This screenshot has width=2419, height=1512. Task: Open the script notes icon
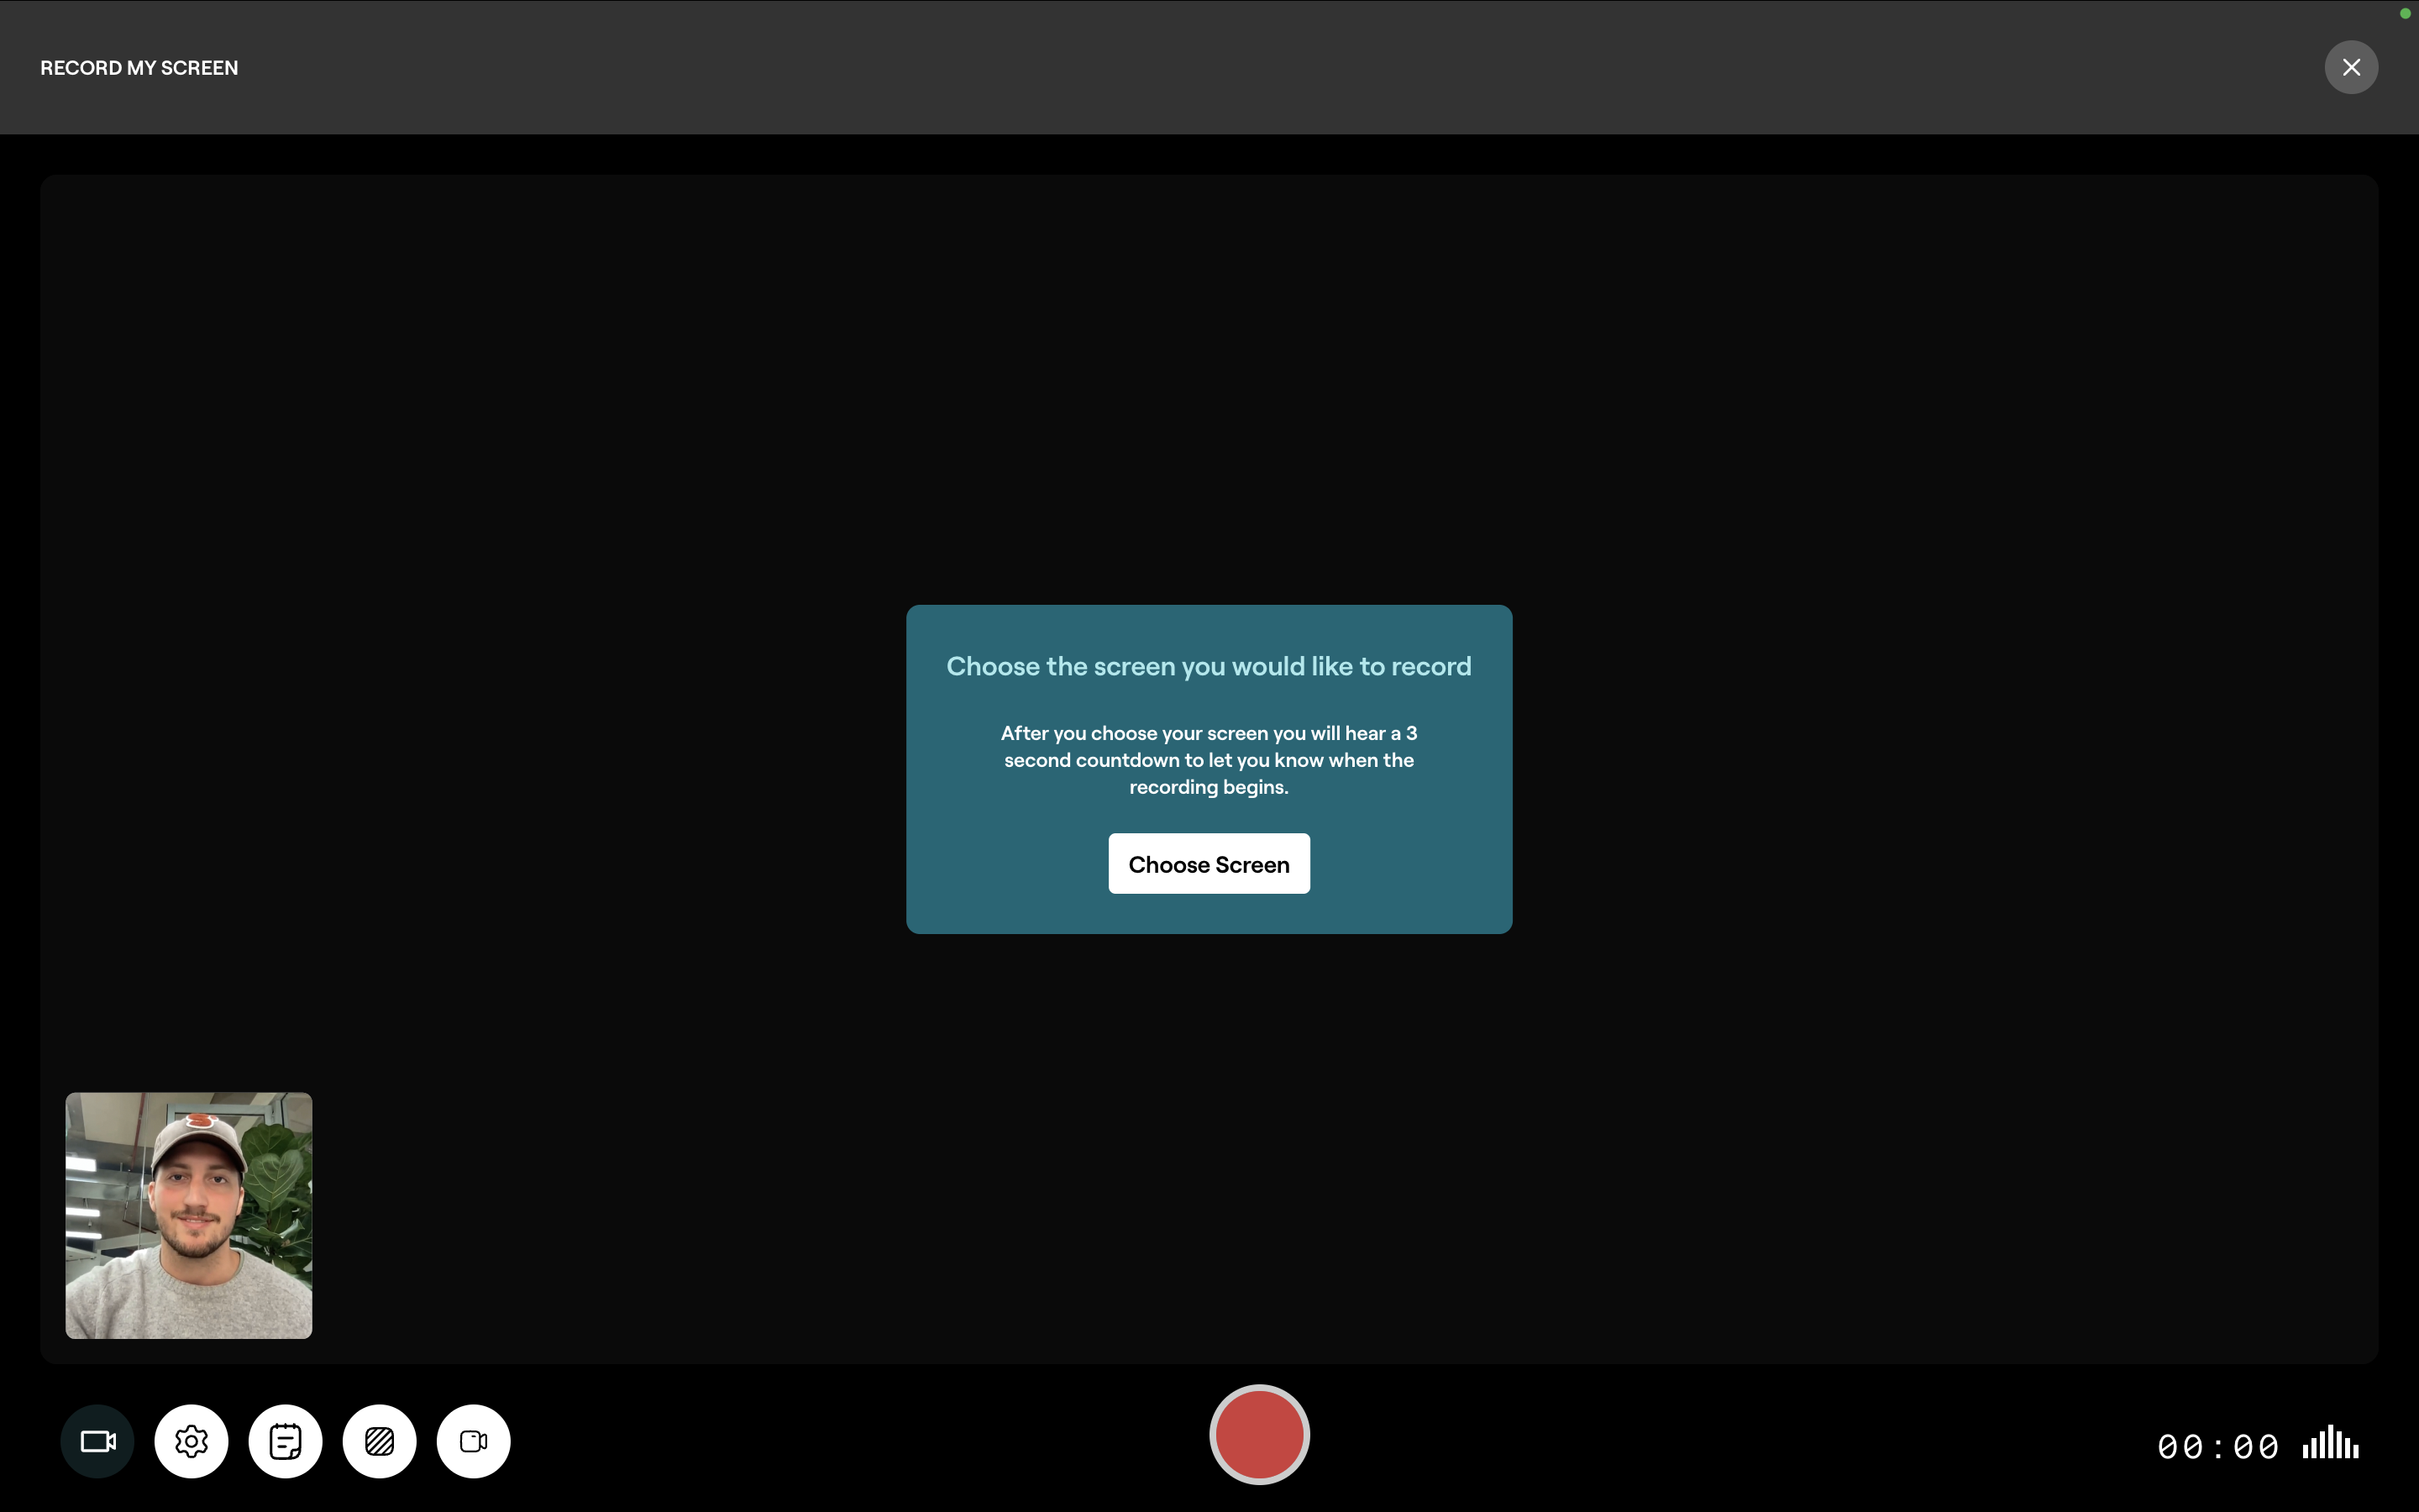coord(286,1441)
